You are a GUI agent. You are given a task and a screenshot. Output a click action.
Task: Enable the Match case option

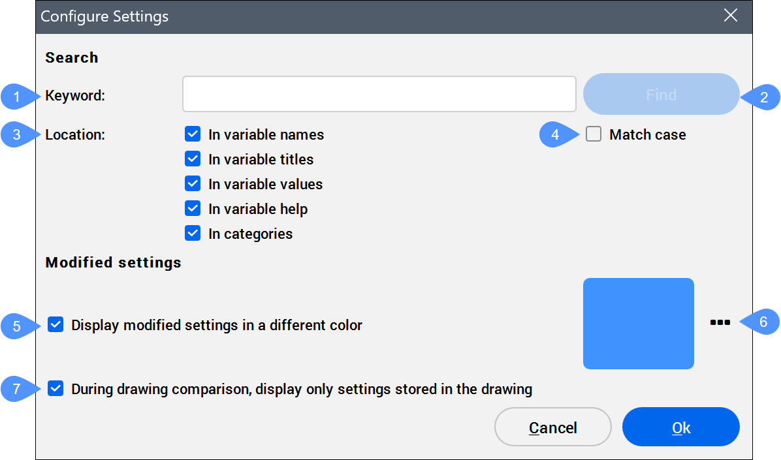pyautogui.click(x=594, y=134)
